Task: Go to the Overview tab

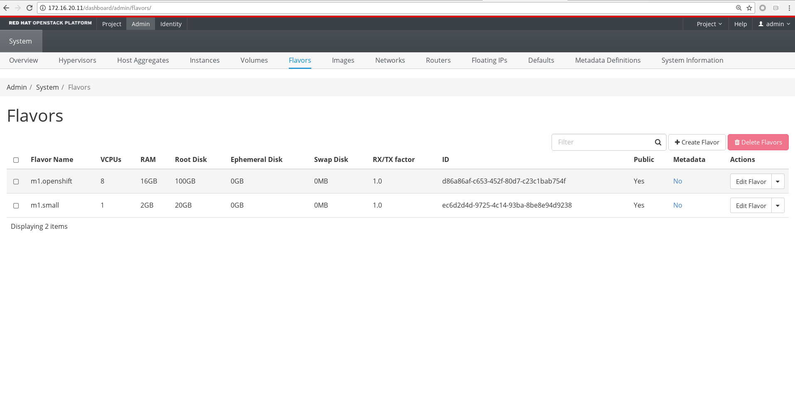Action: pyautogui.click(x=24, y=60)
